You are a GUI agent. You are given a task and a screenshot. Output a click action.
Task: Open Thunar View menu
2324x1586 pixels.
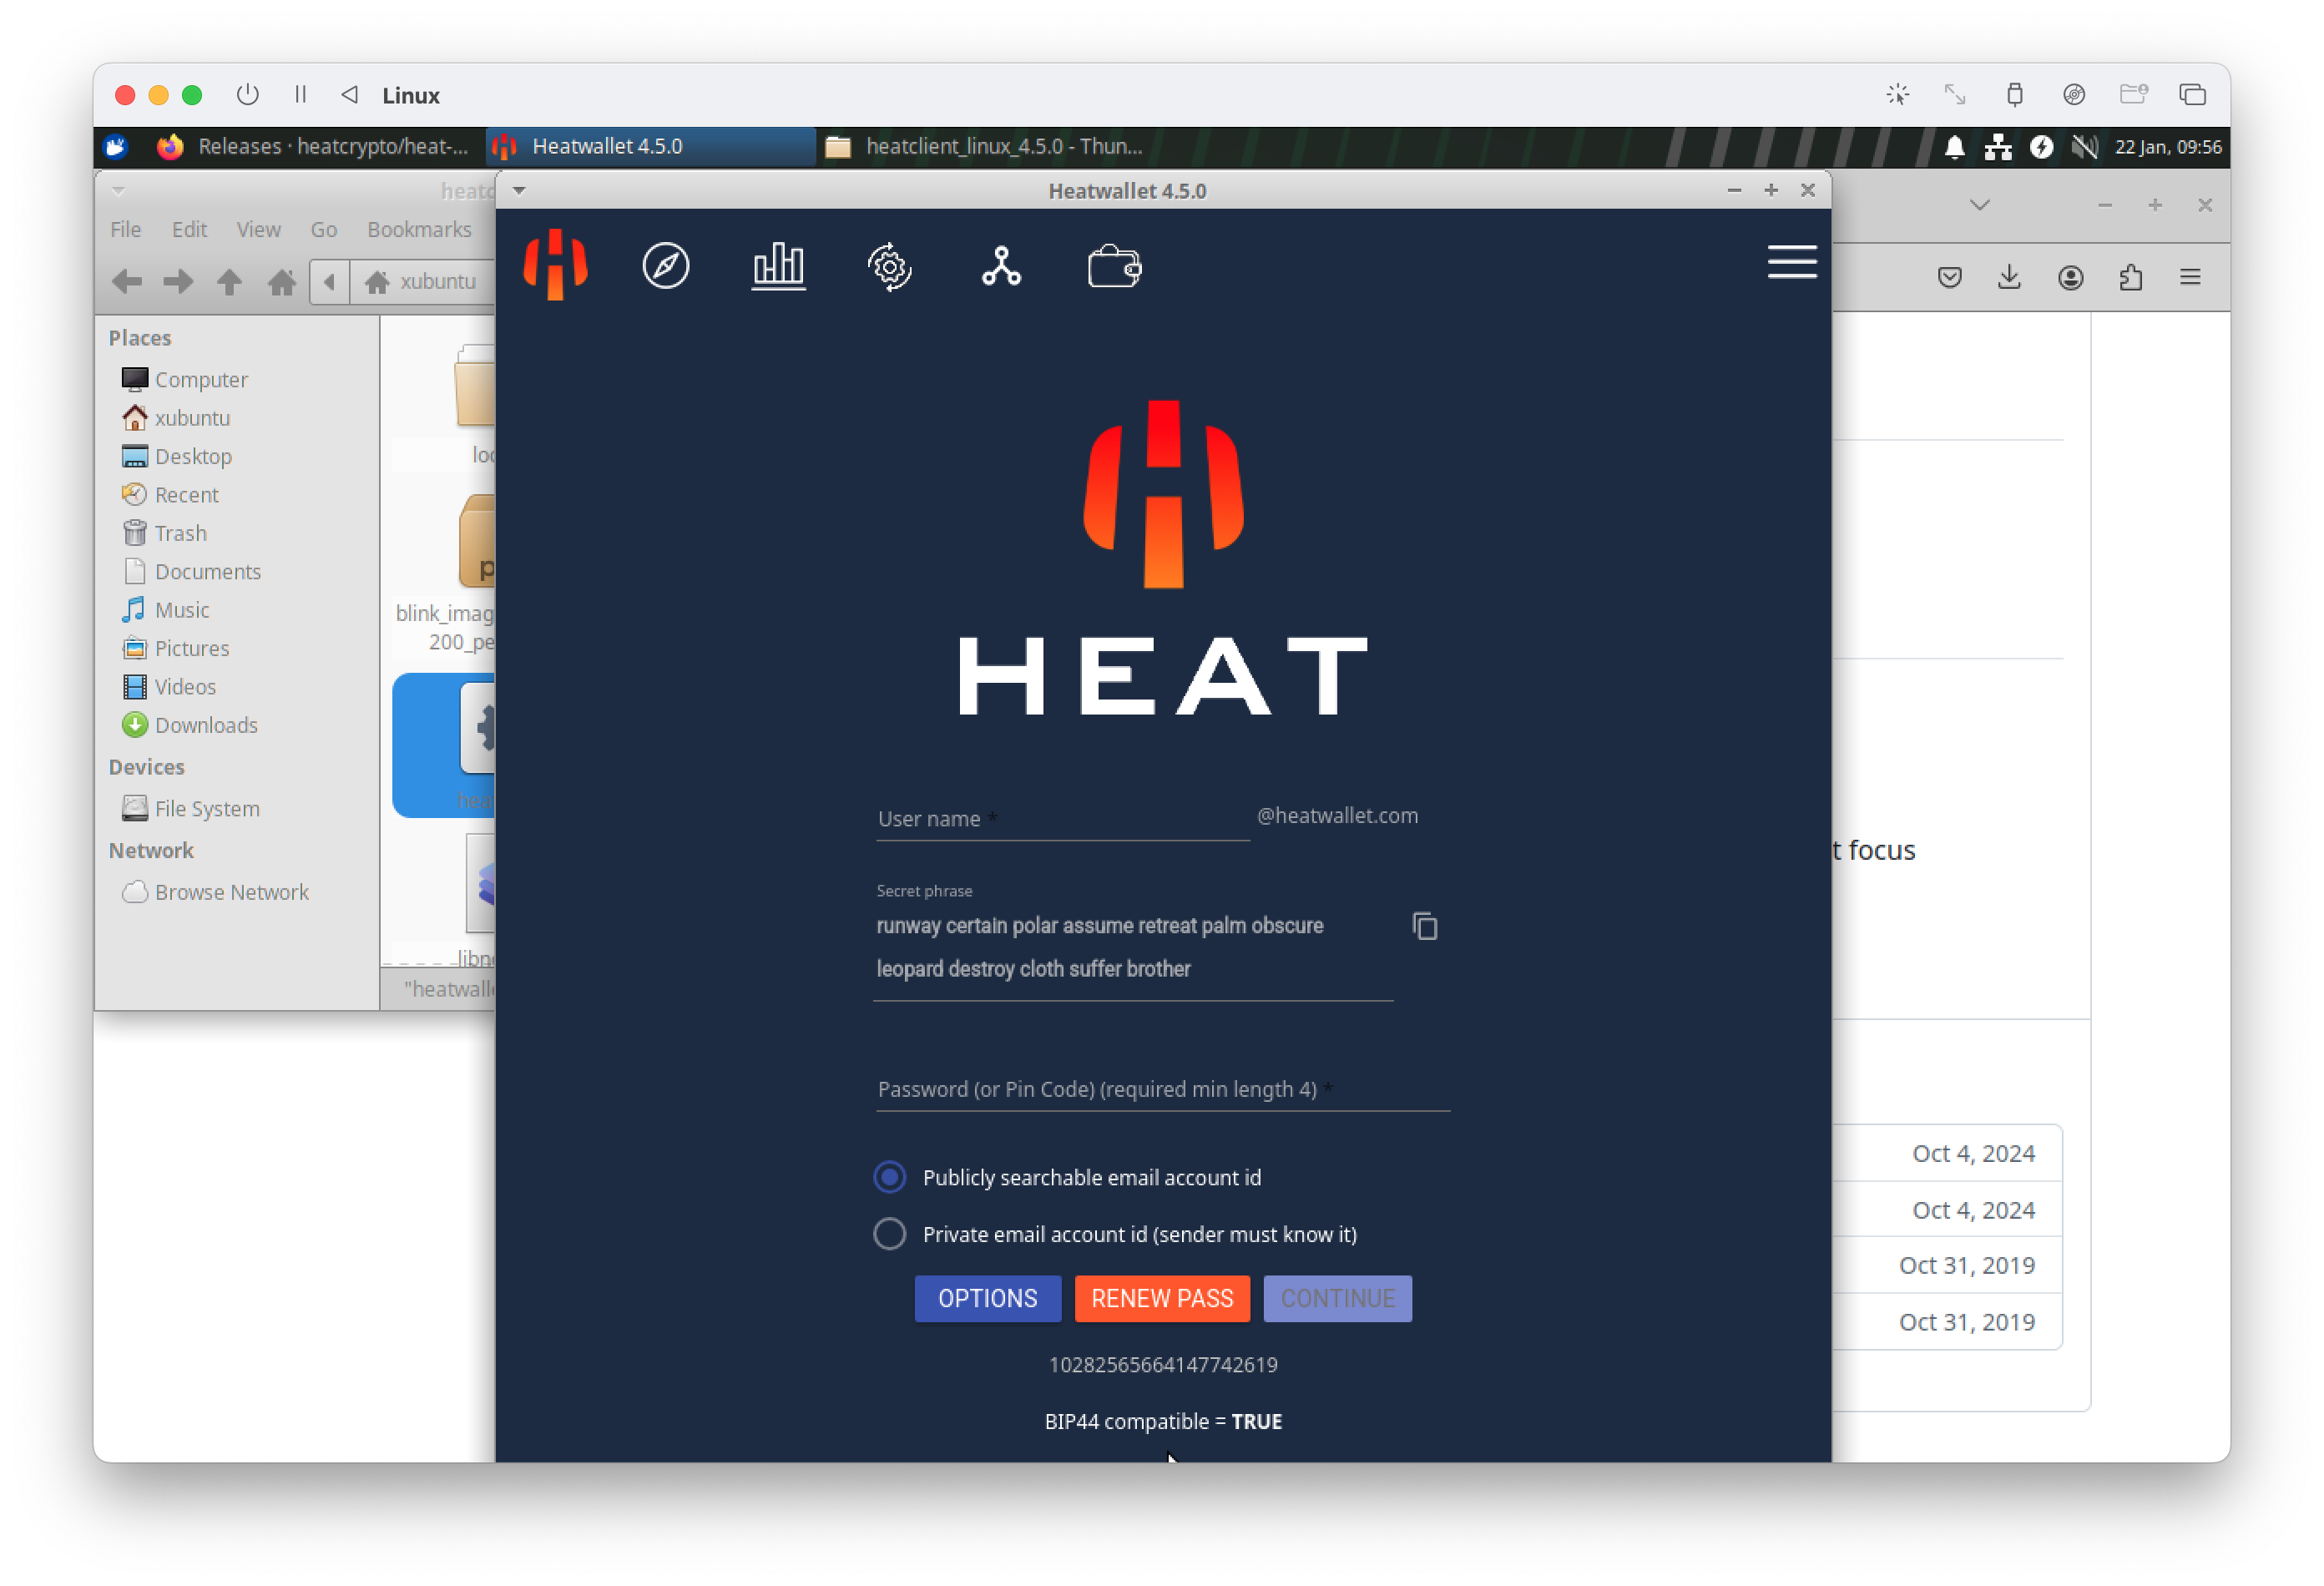[258, 229]
